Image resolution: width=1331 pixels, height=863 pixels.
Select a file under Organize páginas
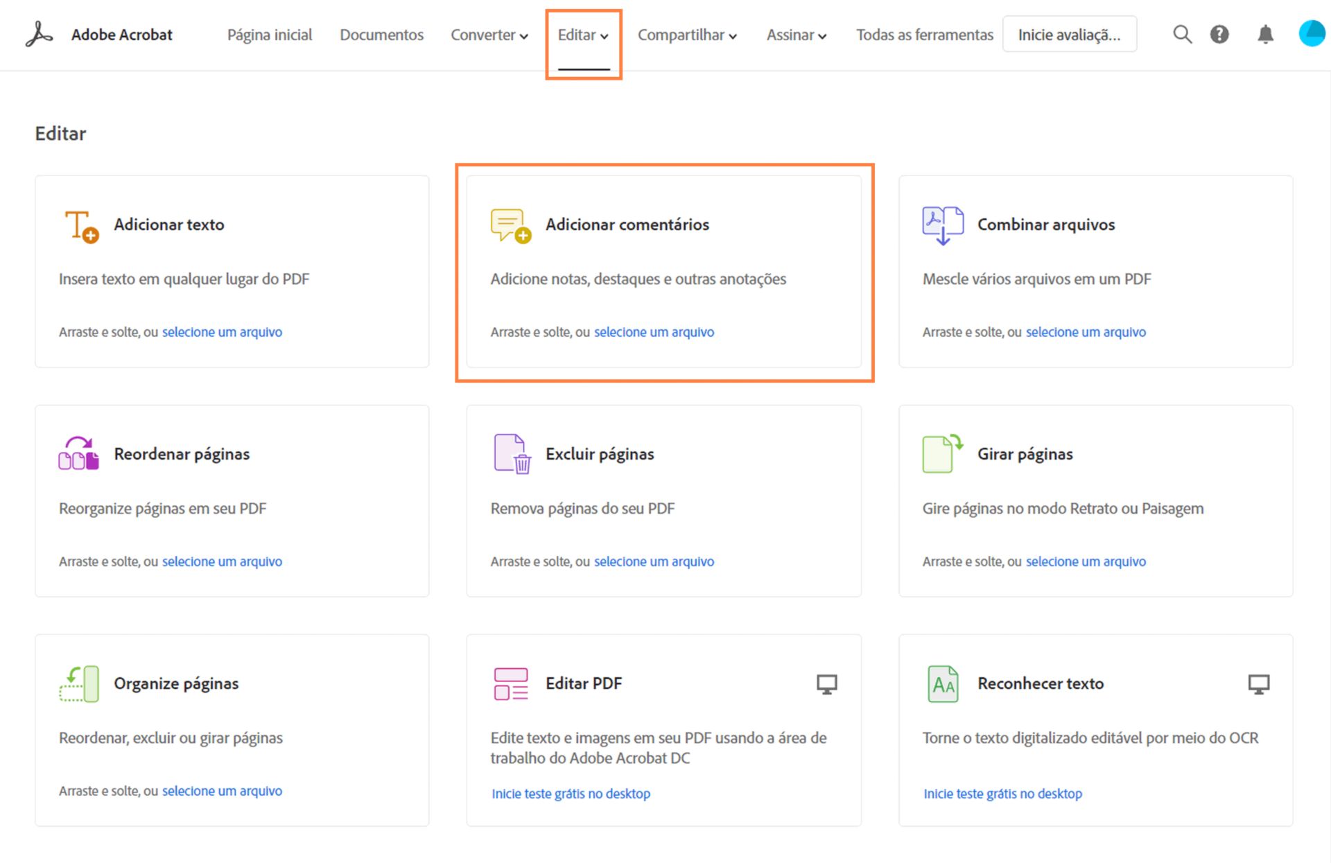[x=222, y=791]
